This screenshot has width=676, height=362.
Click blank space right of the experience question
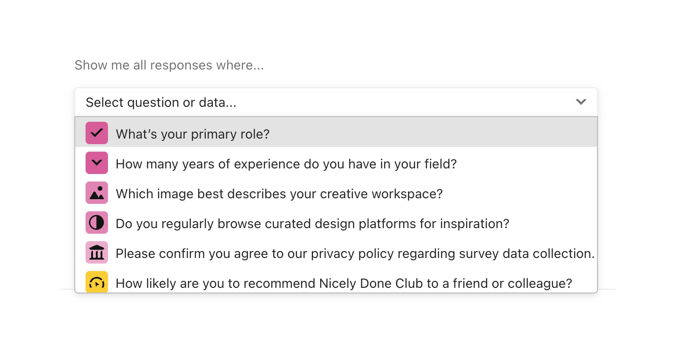[x=524, y=163]
